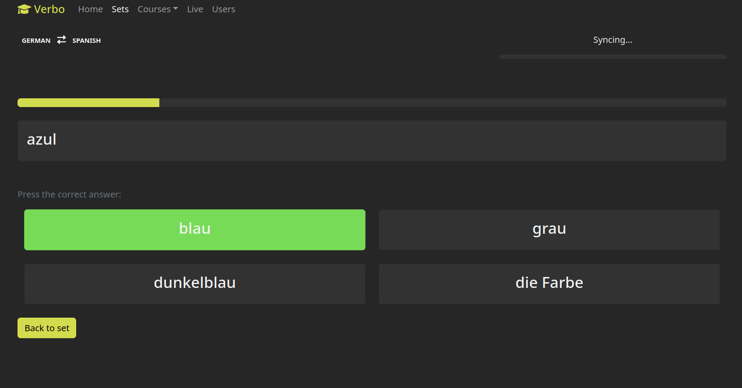Image resolution: width=742 pixels, height=388 pixels.
Task: Navigate to the Live page
Action: tap(195, 9)
